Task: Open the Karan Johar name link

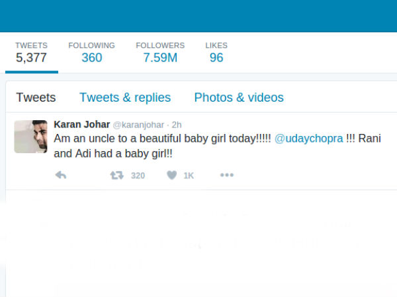Action: (82, 125)
